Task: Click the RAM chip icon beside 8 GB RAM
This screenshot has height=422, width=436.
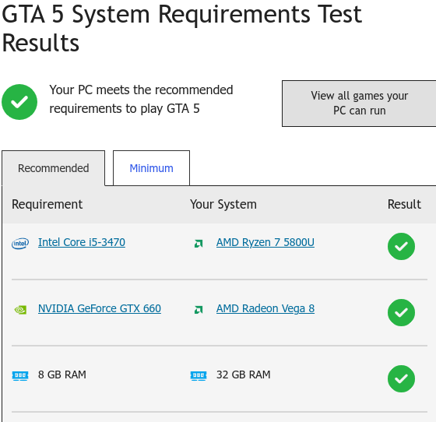Action: [x=20, y=375]
